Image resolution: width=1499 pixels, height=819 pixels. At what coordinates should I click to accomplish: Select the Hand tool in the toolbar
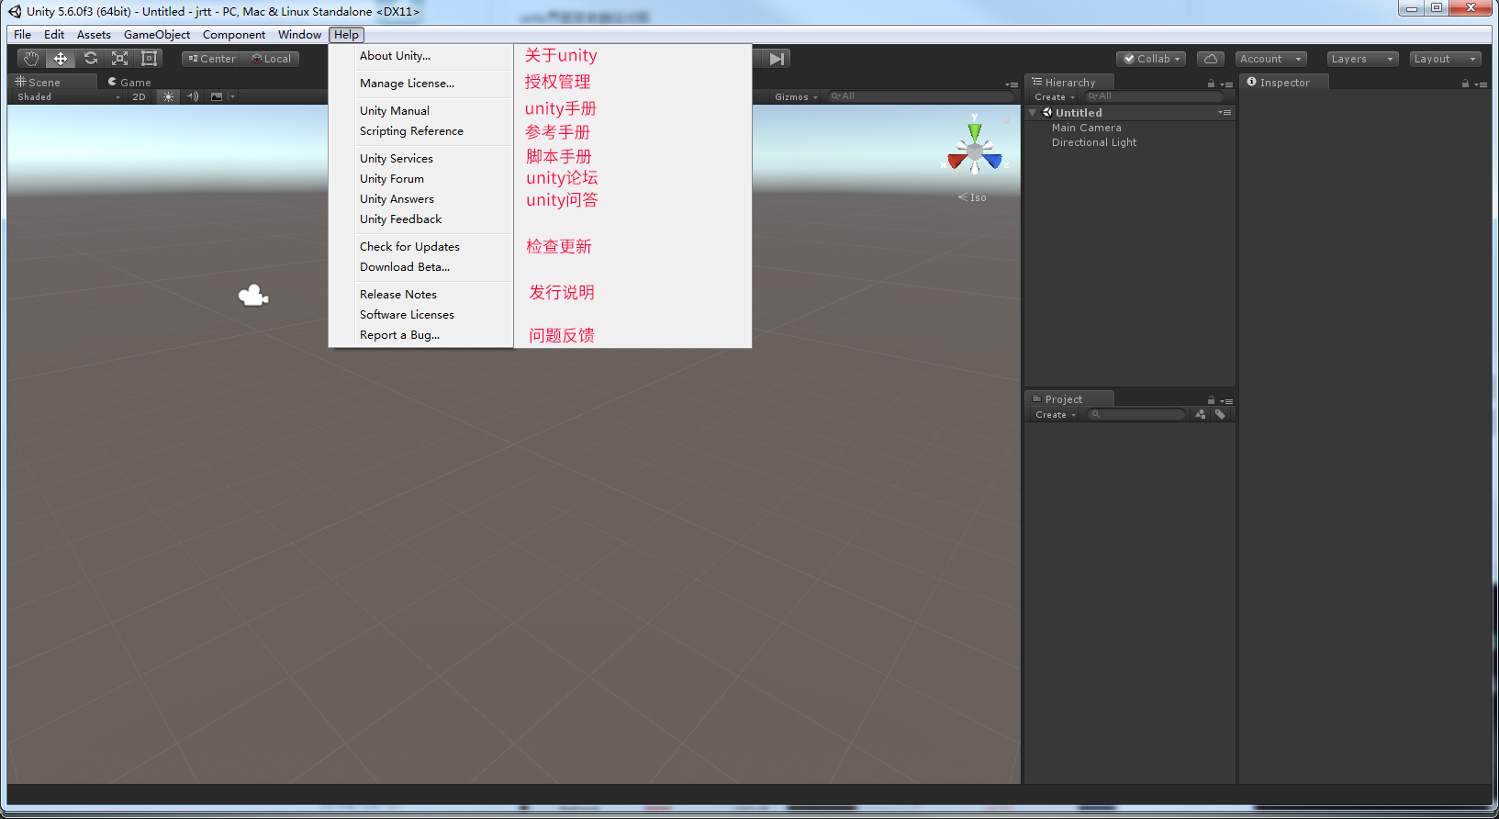pos(31,59)
